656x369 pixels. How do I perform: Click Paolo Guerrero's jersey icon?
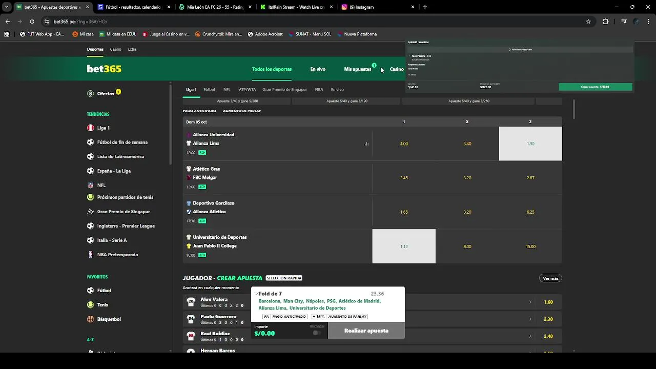pyautogui.click(x=191, y=319)
